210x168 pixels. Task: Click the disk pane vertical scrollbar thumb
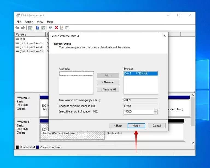point(193,111)
